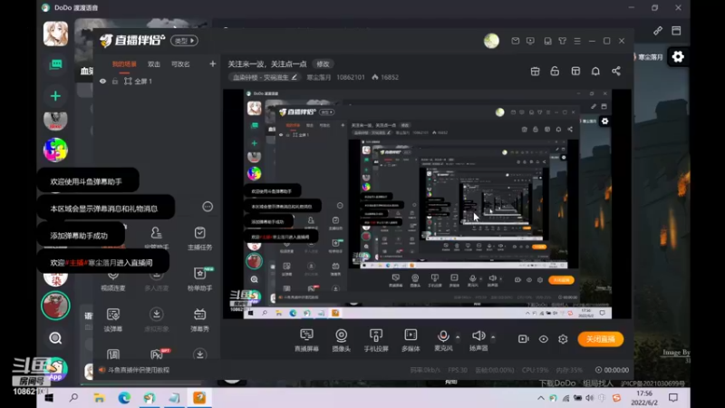
Task: Open the 主播任务 tool
Action: [x=199, y=238]
